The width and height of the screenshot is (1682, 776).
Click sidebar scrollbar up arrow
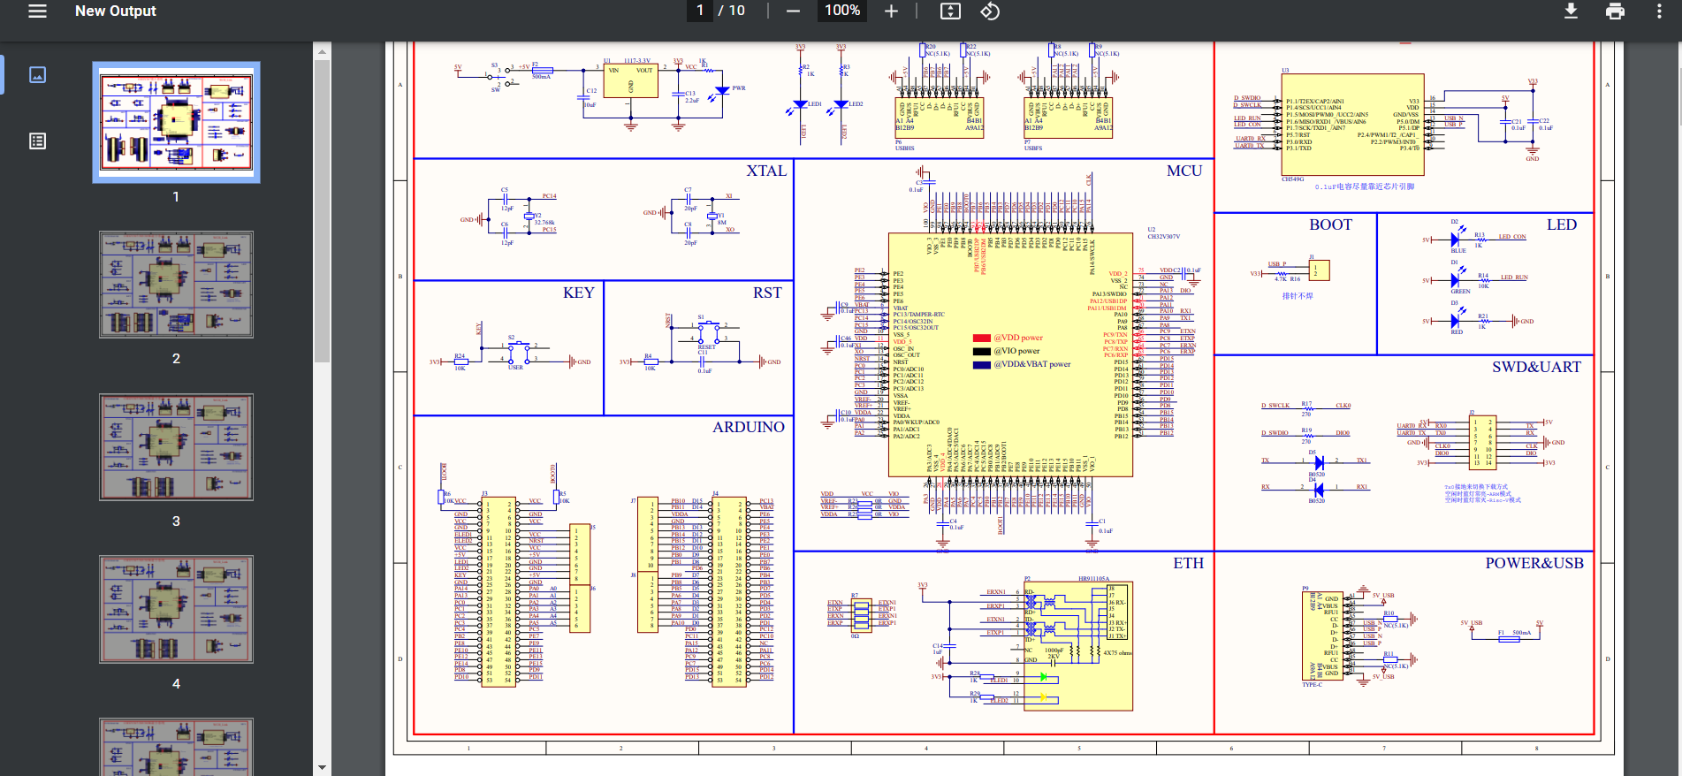(x=322, y=52)
